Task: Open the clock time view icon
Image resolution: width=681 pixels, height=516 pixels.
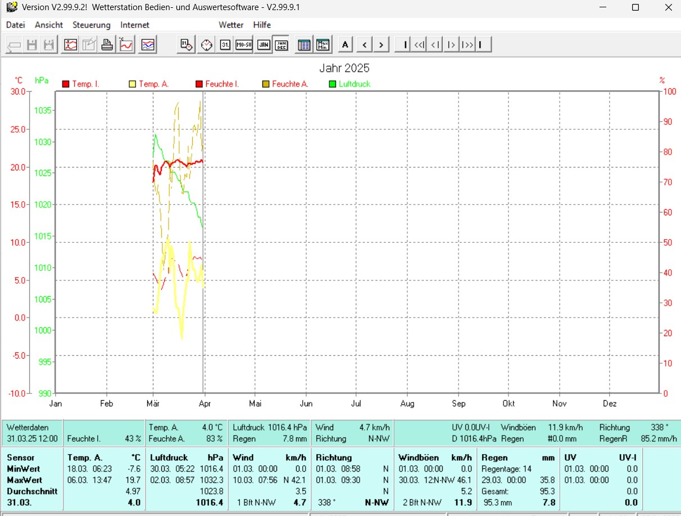Action: click(x=206, y=45)
